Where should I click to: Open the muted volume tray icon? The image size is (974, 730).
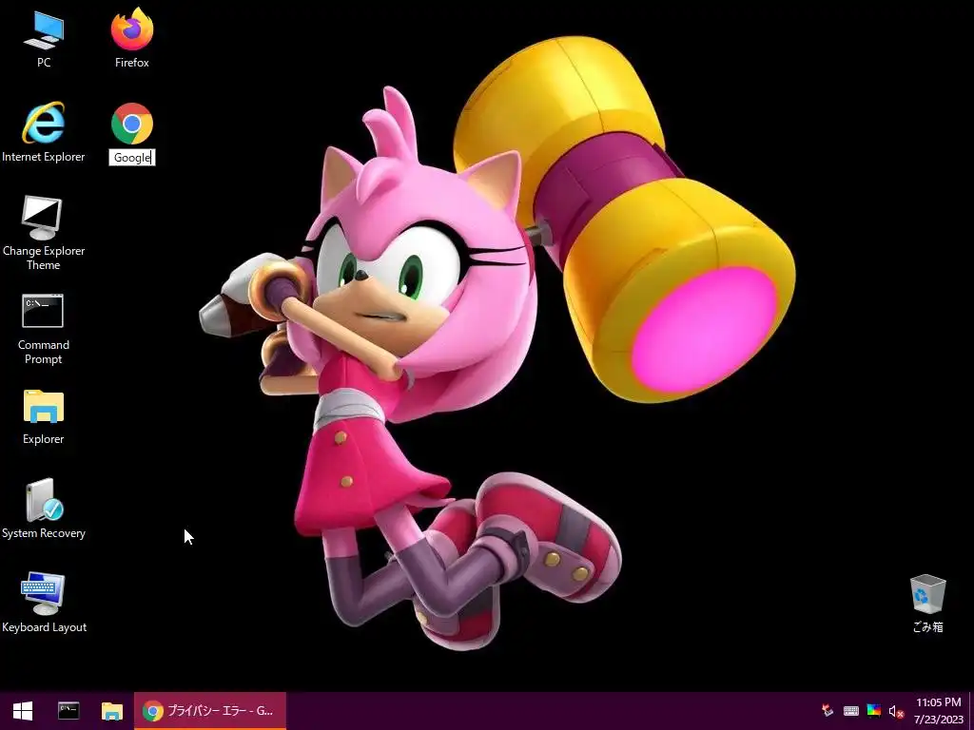[x=896, y=711]
